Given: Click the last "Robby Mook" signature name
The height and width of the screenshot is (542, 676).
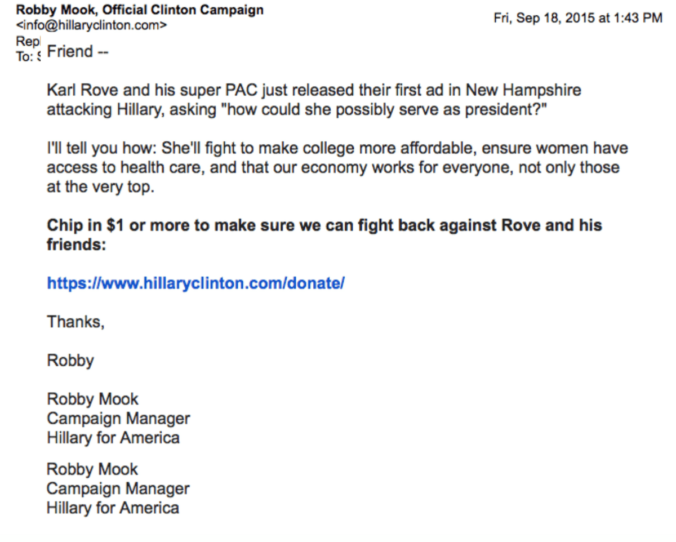Looking at the screenshot, I should tap(92, 469).
